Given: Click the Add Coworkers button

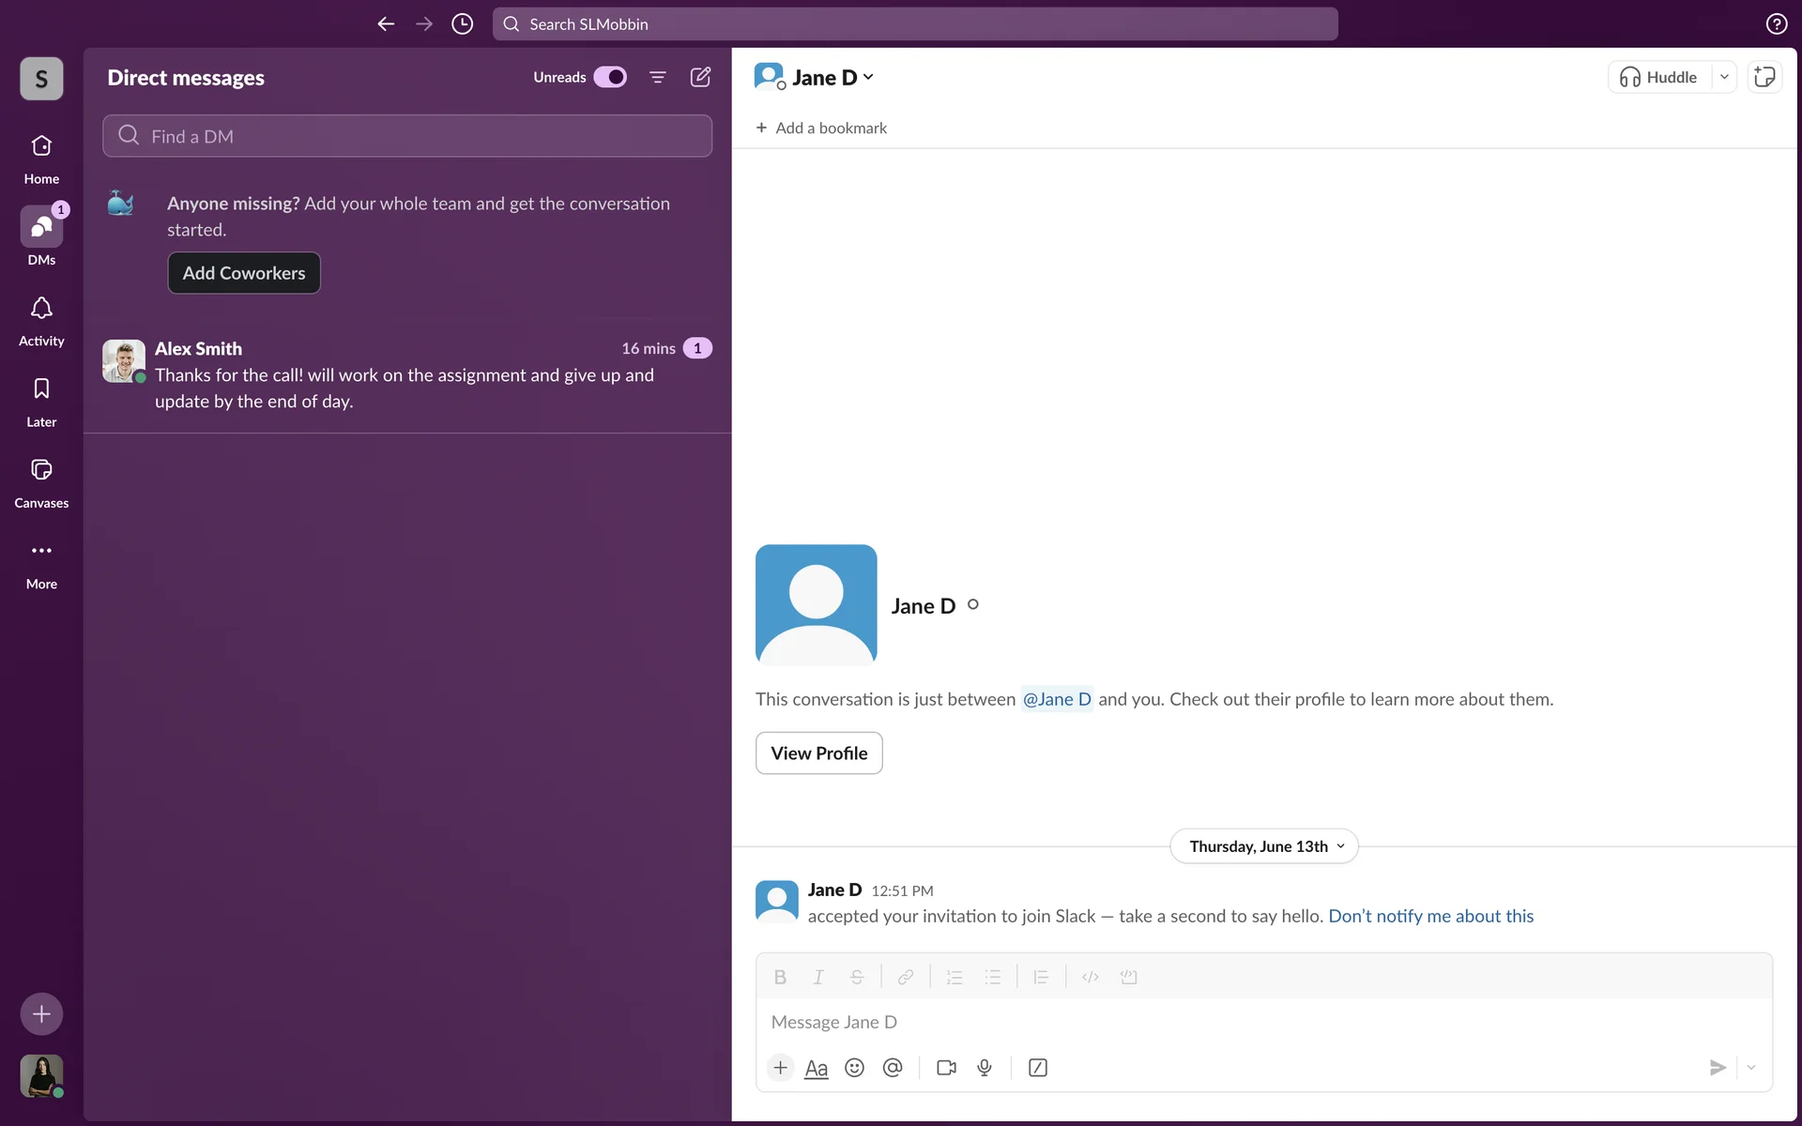Looking at the screenshot, I should click(x=244, y=273).
